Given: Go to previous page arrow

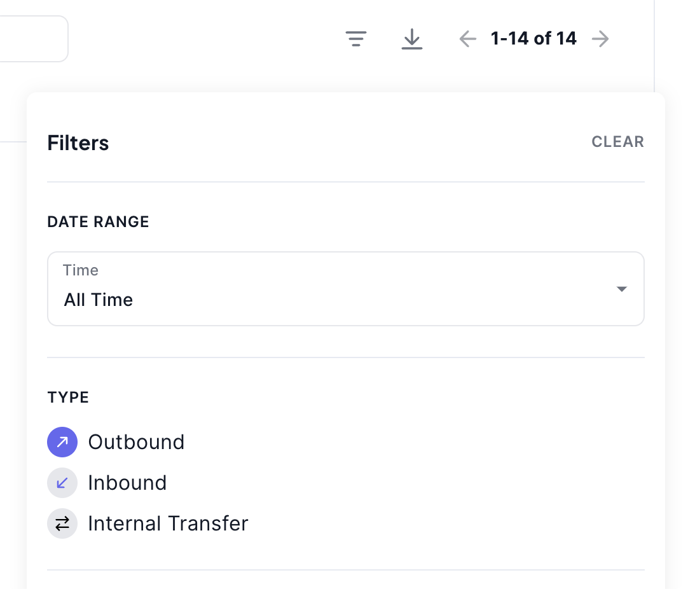Looking at the screenshot, I should [x=467, y=39].
